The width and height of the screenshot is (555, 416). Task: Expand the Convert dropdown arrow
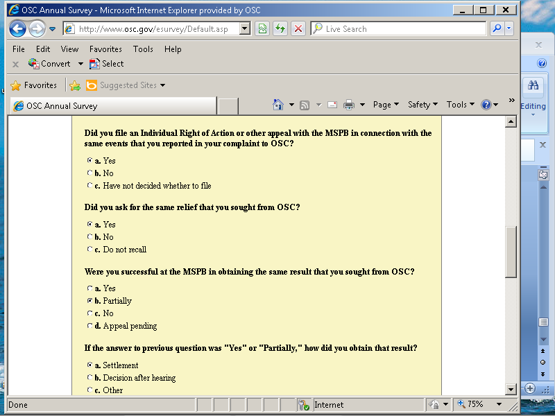[x=80, y=64]
